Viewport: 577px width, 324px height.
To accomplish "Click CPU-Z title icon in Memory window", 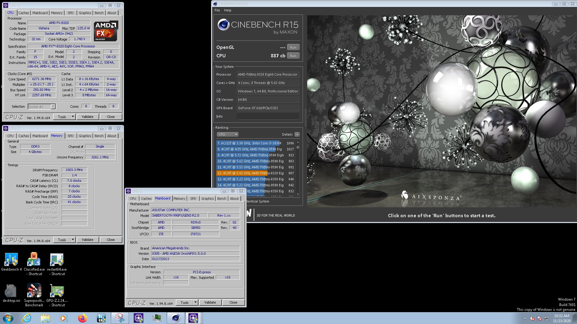I will click(x=6, y=128).
